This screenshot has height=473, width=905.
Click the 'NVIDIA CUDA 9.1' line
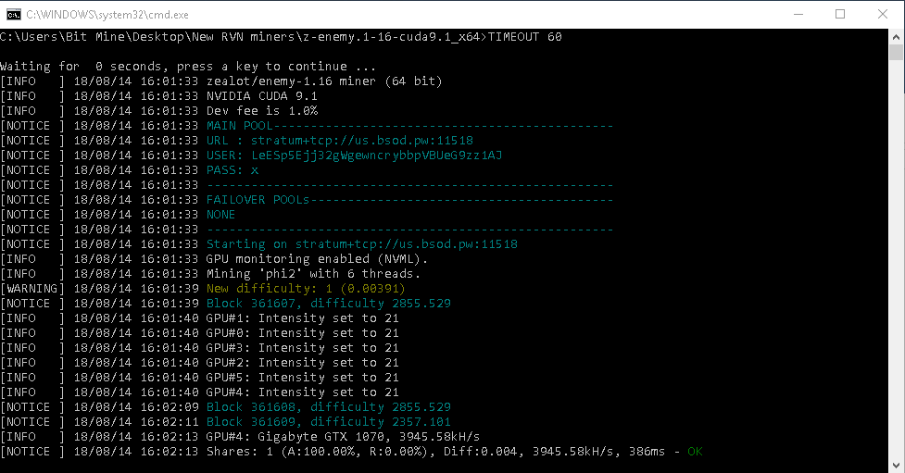tap(262, 96)
